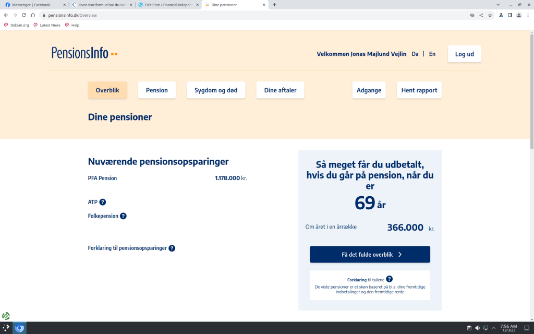Image resolution: width=534 pixels, height=334 pixels.
Task: Click the browser share icon
Action: [x=481, y=15]
